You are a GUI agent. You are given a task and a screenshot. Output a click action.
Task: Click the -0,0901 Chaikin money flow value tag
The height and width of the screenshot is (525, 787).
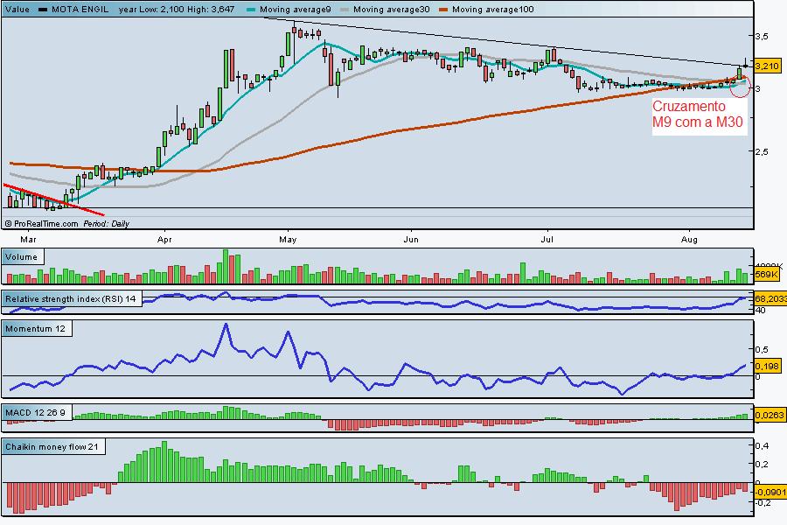coord(770,492)
